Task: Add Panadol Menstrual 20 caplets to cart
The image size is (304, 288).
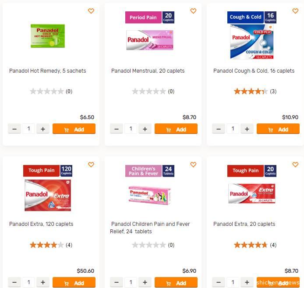Action: click(x=176, y=129)
